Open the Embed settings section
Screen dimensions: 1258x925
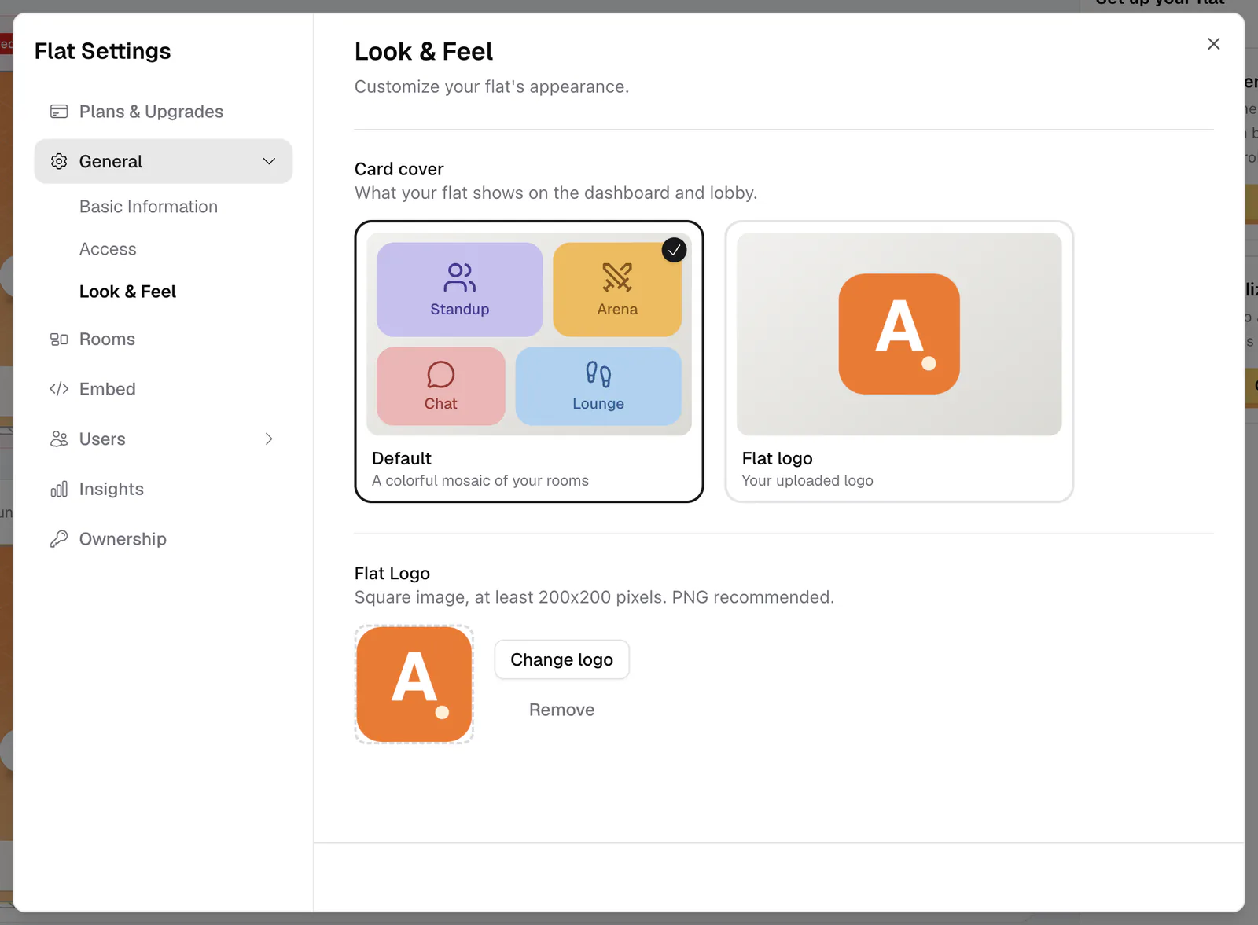coord(164,389)
